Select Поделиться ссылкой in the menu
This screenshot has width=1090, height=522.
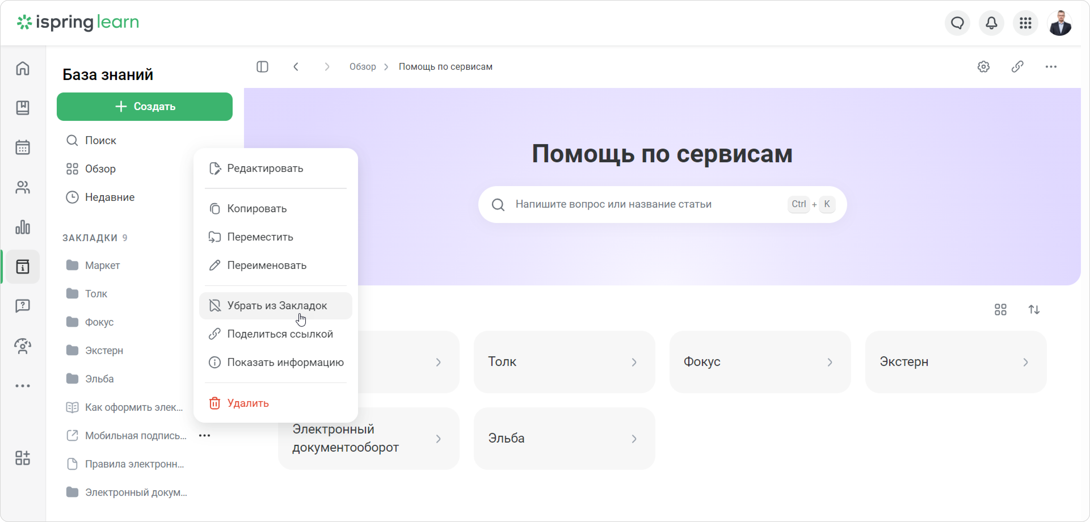click(x=275, y=334)
